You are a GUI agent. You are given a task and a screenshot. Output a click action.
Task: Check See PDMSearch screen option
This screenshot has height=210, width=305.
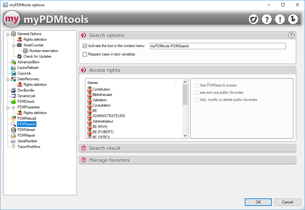(197, 85)
